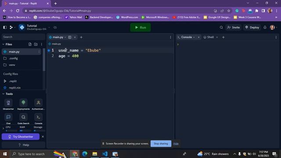281x158 pixels.
Task: Open Microsoft Edge from taskbar
Action: 85,154
